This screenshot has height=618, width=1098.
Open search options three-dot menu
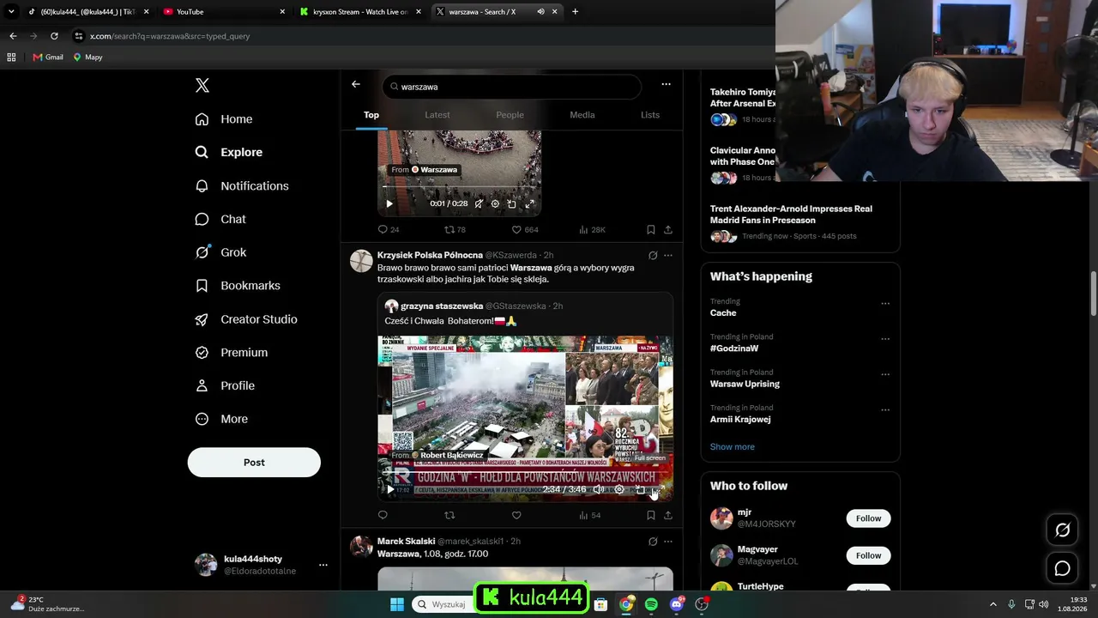click(x=666, y=84)
